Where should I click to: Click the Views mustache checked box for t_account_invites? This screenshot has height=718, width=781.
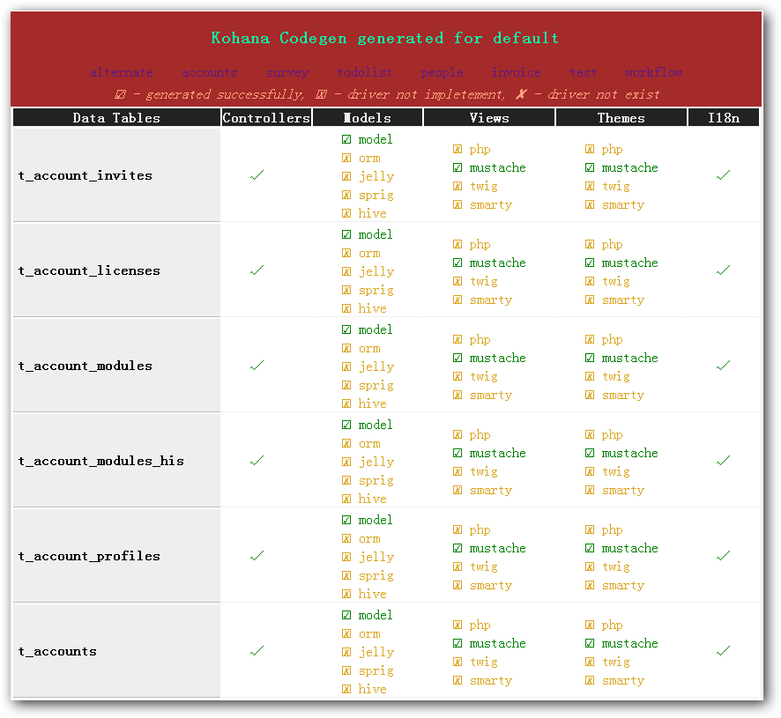[x=457, y=167]
